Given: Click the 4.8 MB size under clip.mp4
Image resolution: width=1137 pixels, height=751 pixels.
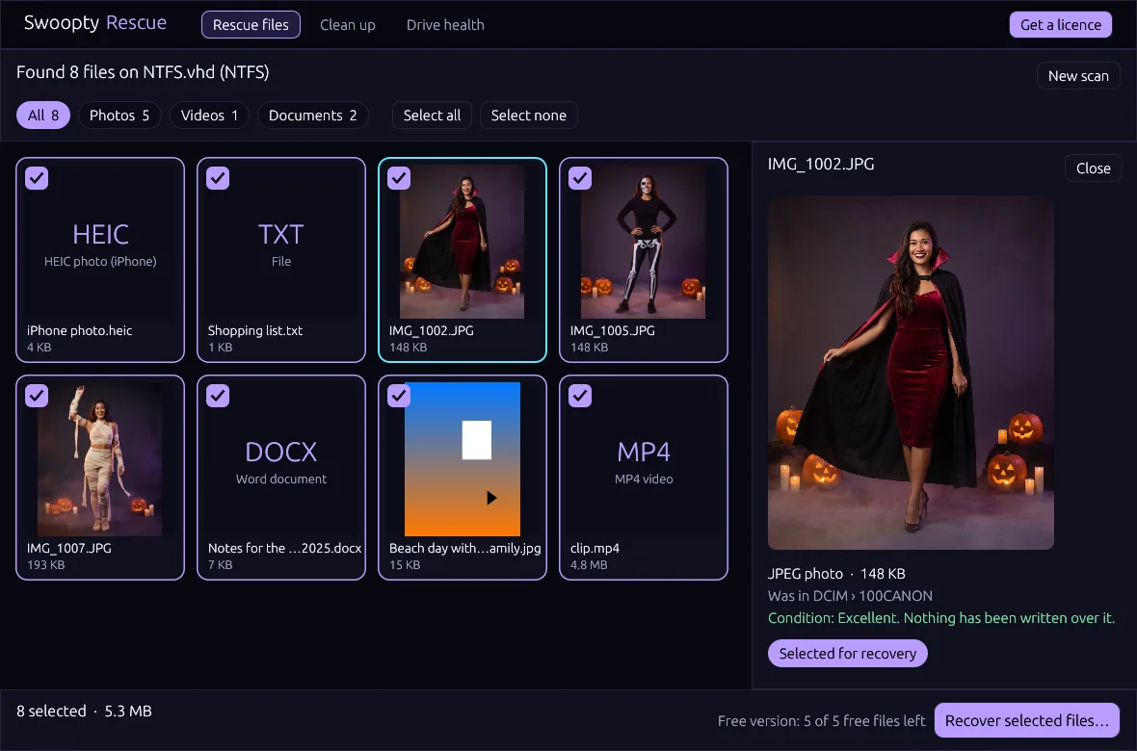Looking at the screenshot, I should click(589, 565).
